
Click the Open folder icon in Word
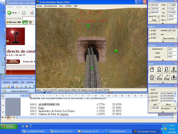pos(9,87)
